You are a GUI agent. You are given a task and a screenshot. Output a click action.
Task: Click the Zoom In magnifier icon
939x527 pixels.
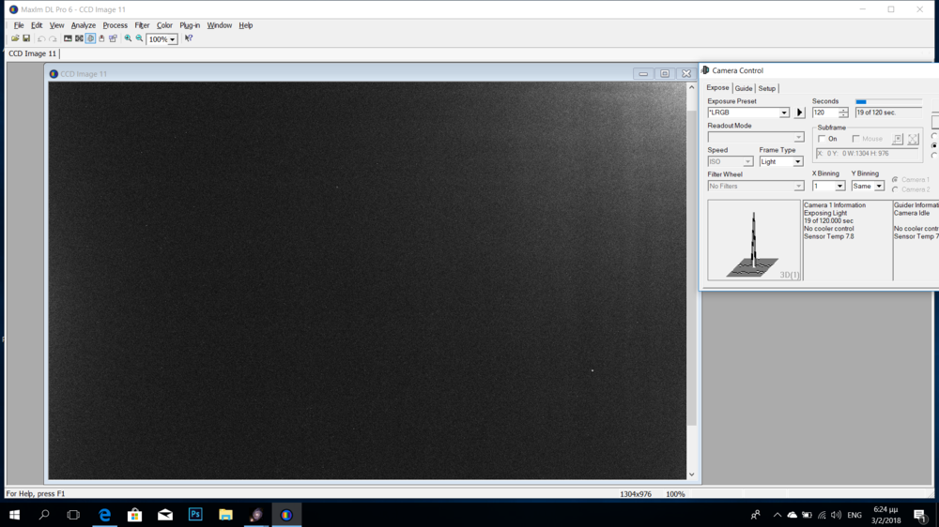(x=128, y=38)
